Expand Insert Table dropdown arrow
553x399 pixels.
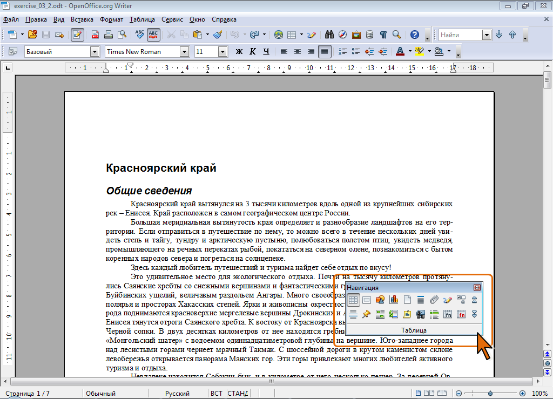[301, 35]
